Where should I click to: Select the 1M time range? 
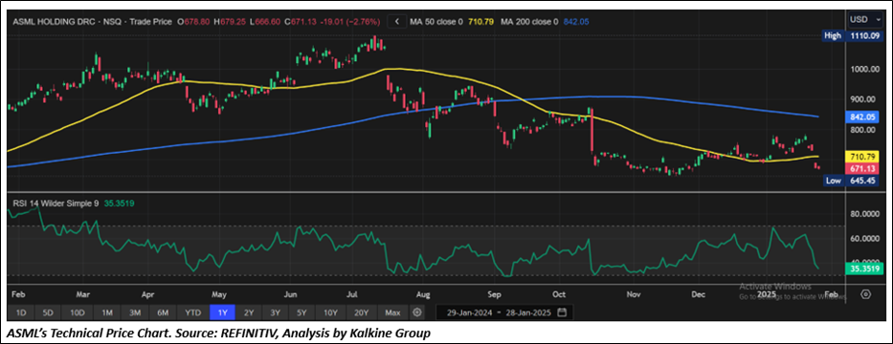point(106,312)
